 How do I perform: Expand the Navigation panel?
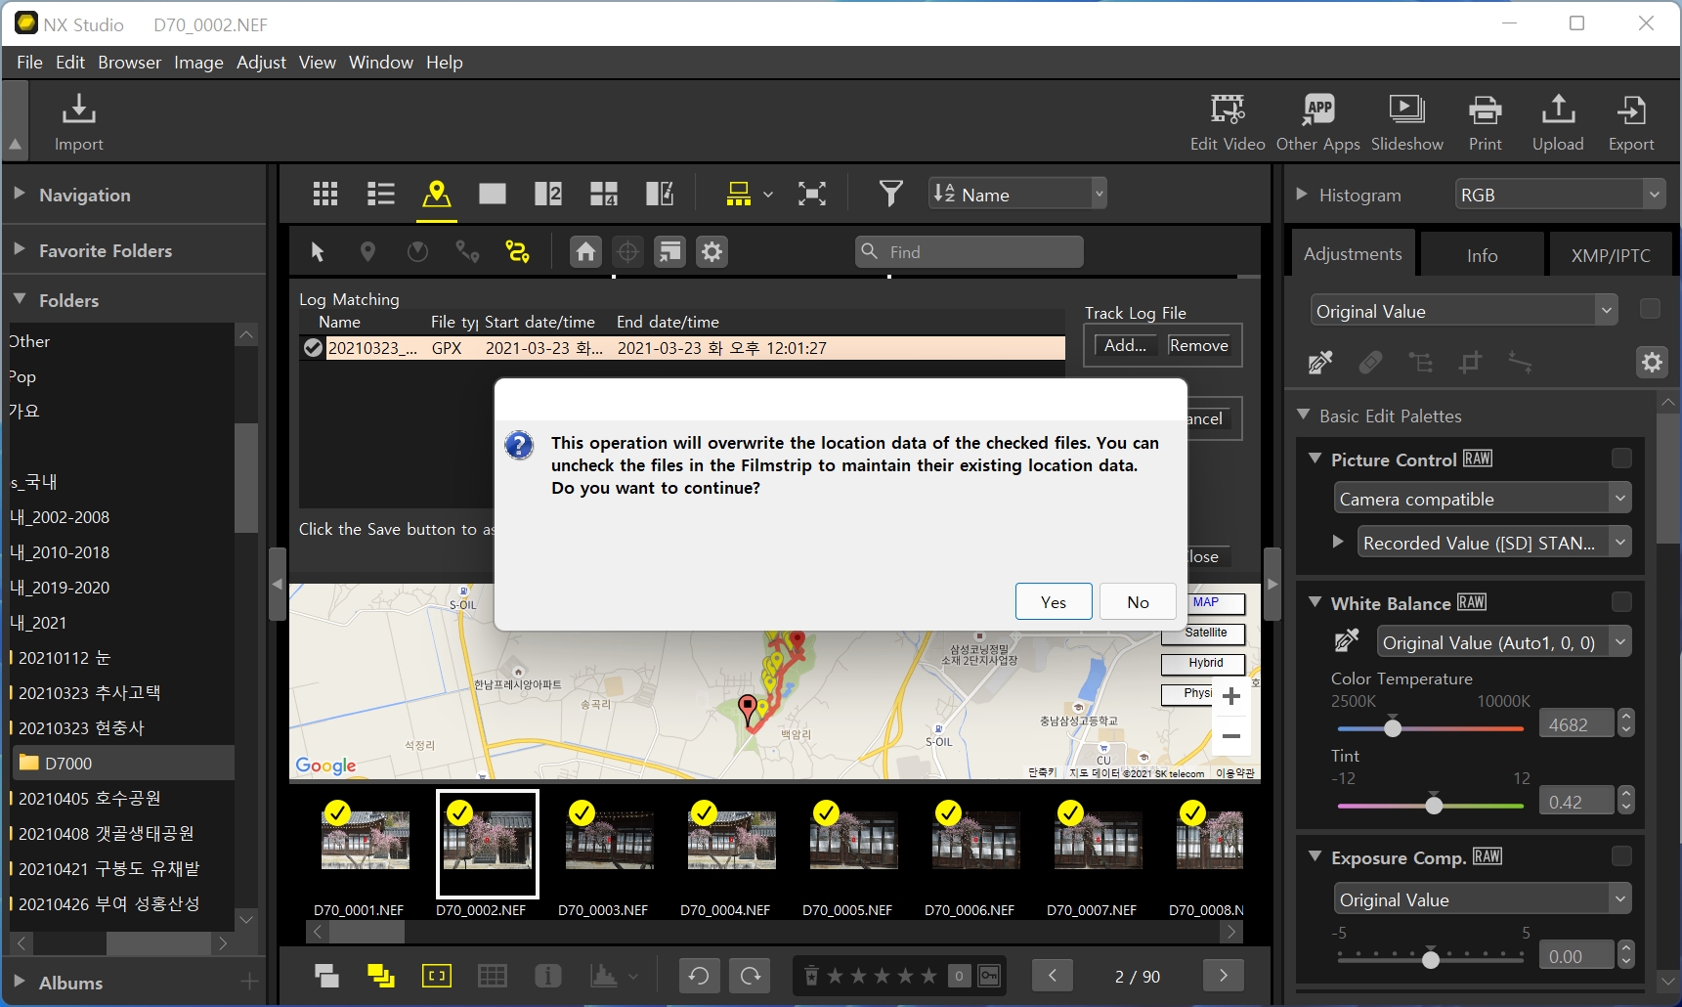click(x=20, y=194)
